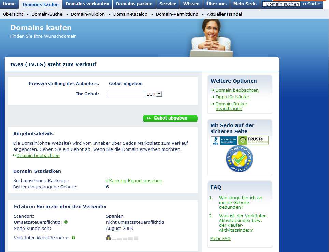Click the Mehr FAQ link
This screenshot has height=252, width=329.
[220, 239]
